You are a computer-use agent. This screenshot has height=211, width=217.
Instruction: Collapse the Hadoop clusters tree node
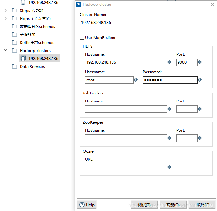pos(6,50)
